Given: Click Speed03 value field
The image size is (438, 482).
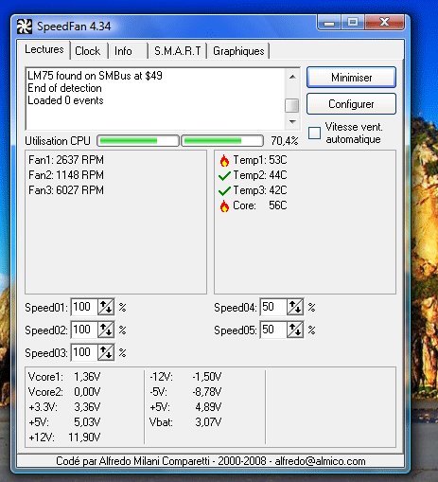Looking at the screenshot, I should click(x=84, y=352).
